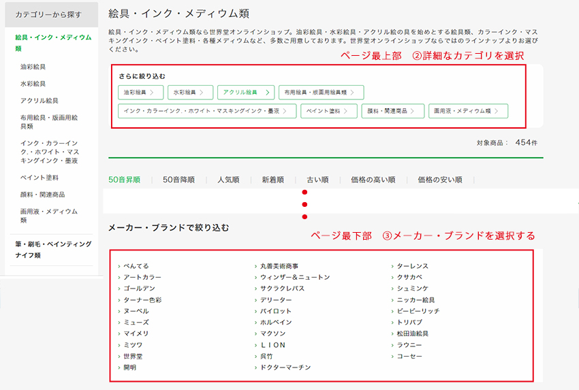579x390 pixels.
Task: Select 絵具・インク・メディウム類 sidebar heading
Action: (53, 43)
